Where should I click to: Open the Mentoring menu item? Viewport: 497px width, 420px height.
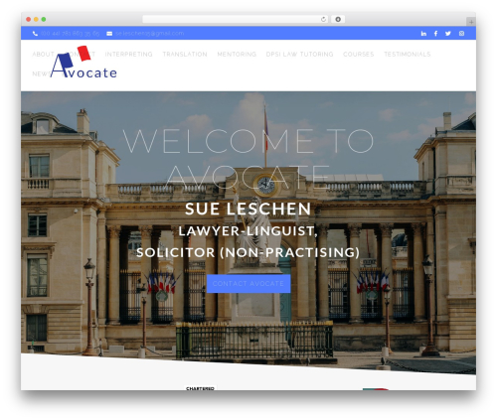237,54
